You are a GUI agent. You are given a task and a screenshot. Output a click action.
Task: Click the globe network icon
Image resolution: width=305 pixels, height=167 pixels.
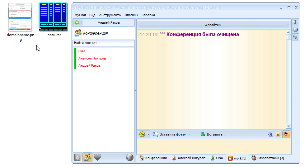tap(129, 157)
